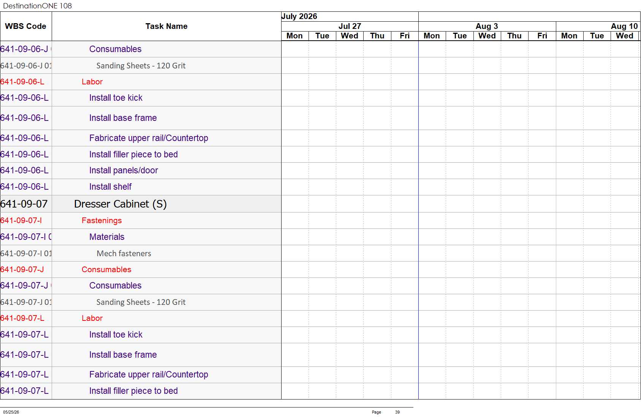This screenshot has width=641, height=417.
Task: Click Mon under the Aug 10 week
Action: click(x=569, y=36)
